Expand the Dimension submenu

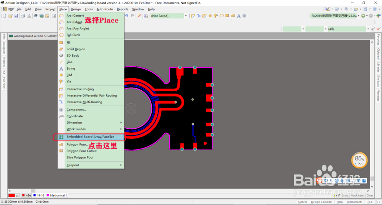[x=91, y=123]
